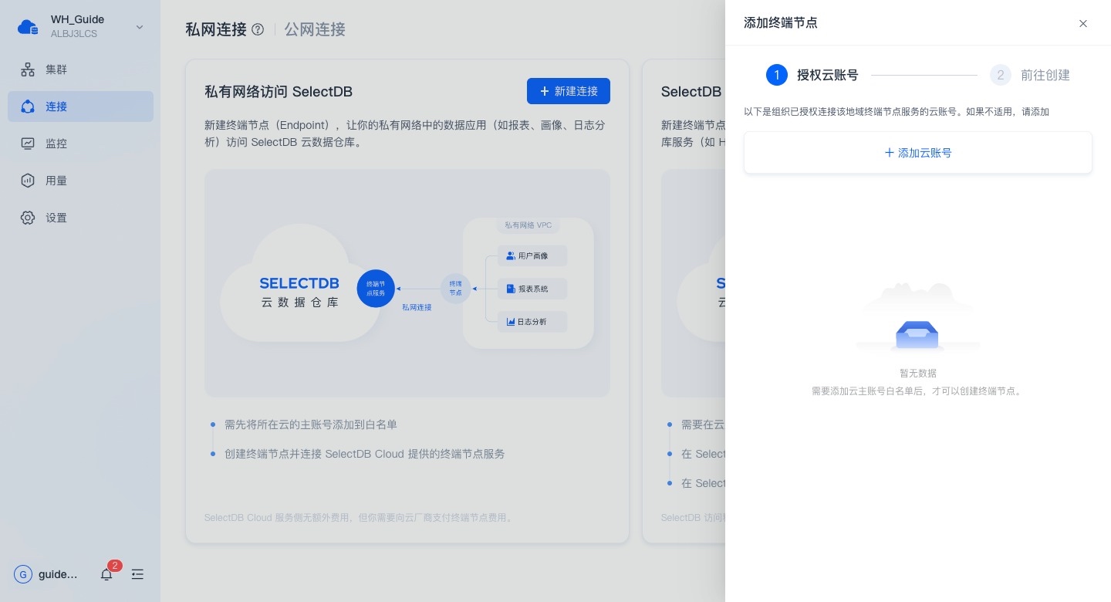This screenshot has height=602, width=1111.
Task: Click the SelectDB Cloud 服务侧无额外费用 footnote
Action: [360, 517]
